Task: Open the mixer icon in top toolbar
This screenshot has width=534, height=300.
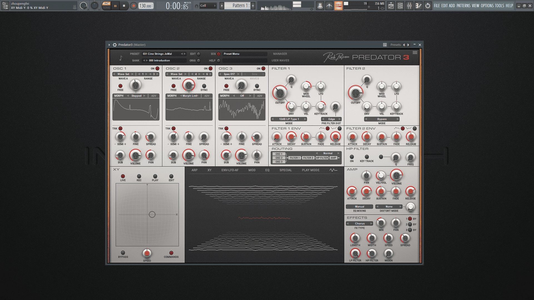Action: [x=409, y=6]
